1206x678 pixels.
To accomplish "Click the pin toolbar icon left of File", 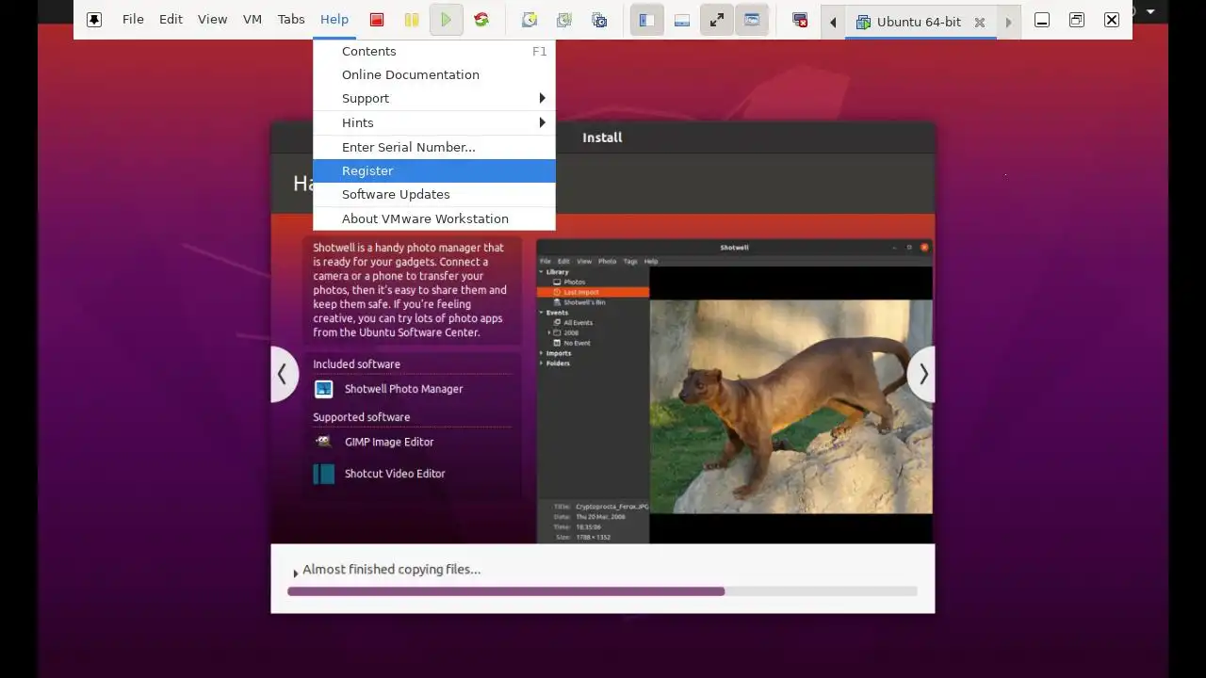I will pos(94,20).
